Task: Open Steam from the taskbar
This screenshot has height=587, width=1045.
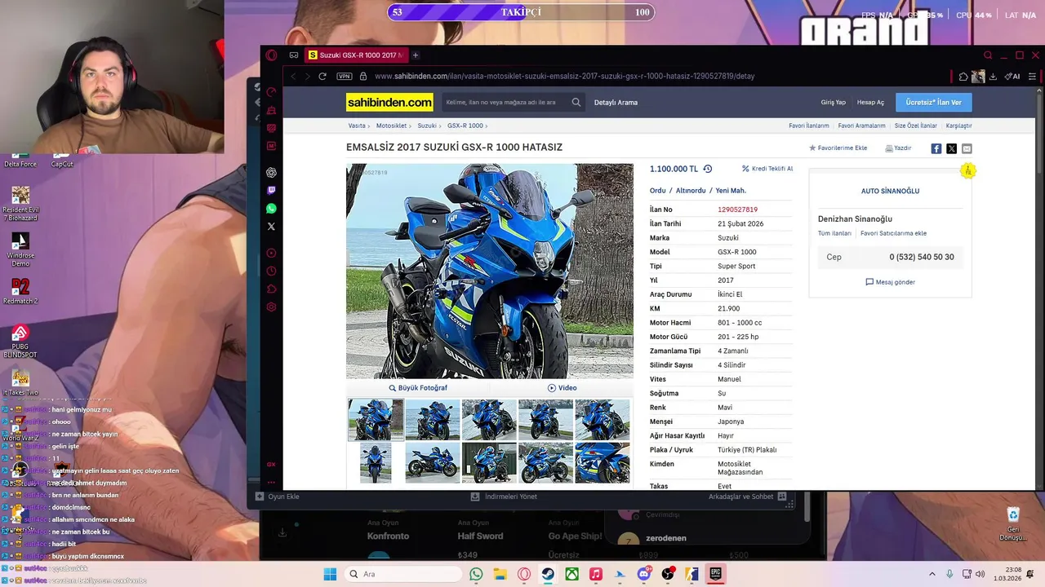Action: pos(548,574)
